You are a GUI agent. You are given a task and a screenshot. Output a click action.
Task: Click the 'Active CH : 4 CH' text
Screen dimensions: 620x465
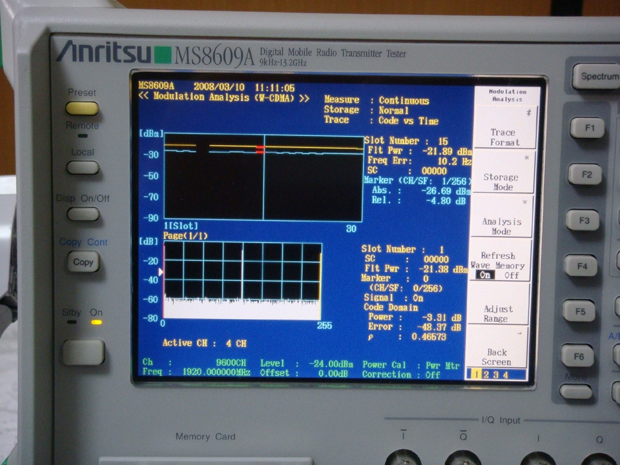[205, 343]
